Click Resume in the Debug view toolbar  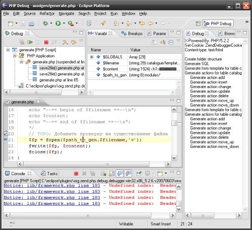pos(30,42)
